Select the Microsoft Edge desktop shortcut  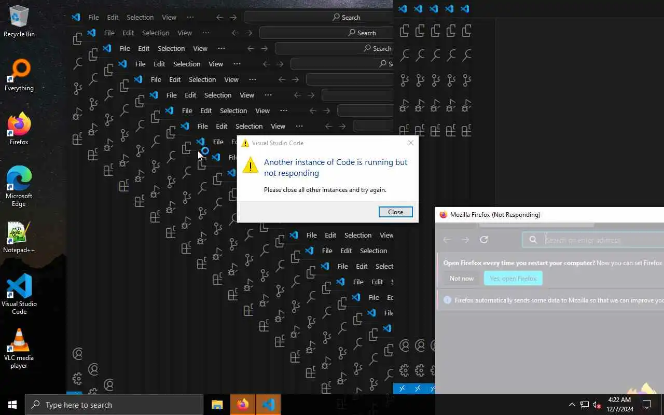pyautogui.click(x=19, y=186)
